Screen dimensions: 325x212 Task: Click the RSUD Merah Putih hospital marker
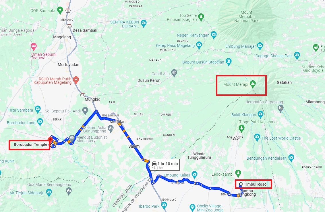click(76, 80)
